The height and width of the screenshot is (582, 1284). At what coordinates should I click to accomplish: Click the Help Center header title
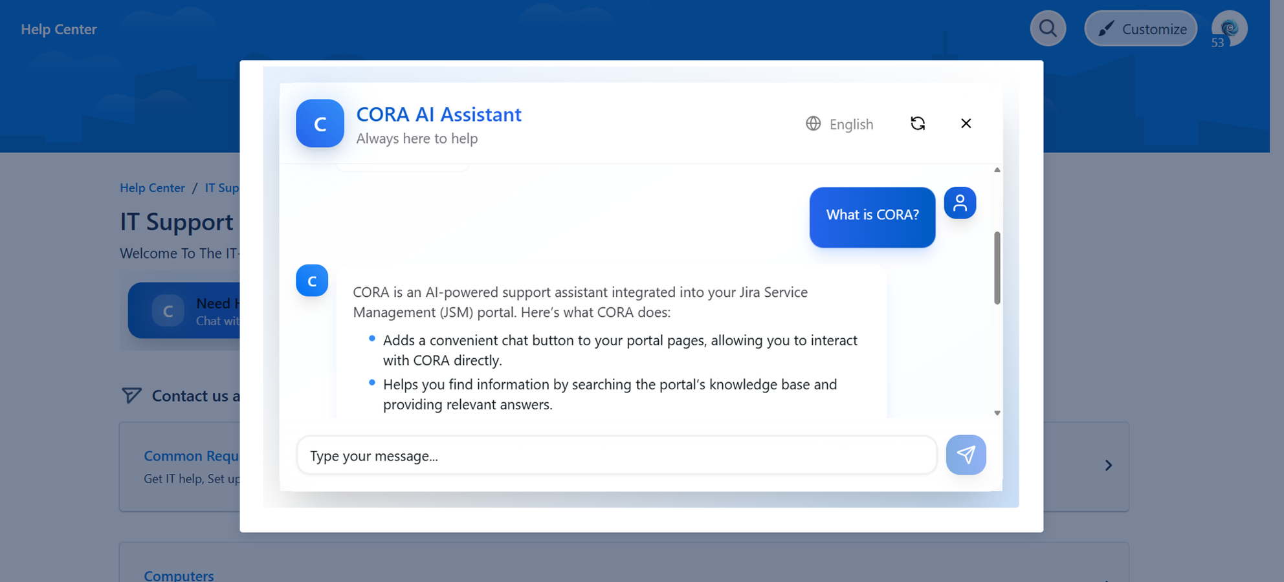coord(58,29)
